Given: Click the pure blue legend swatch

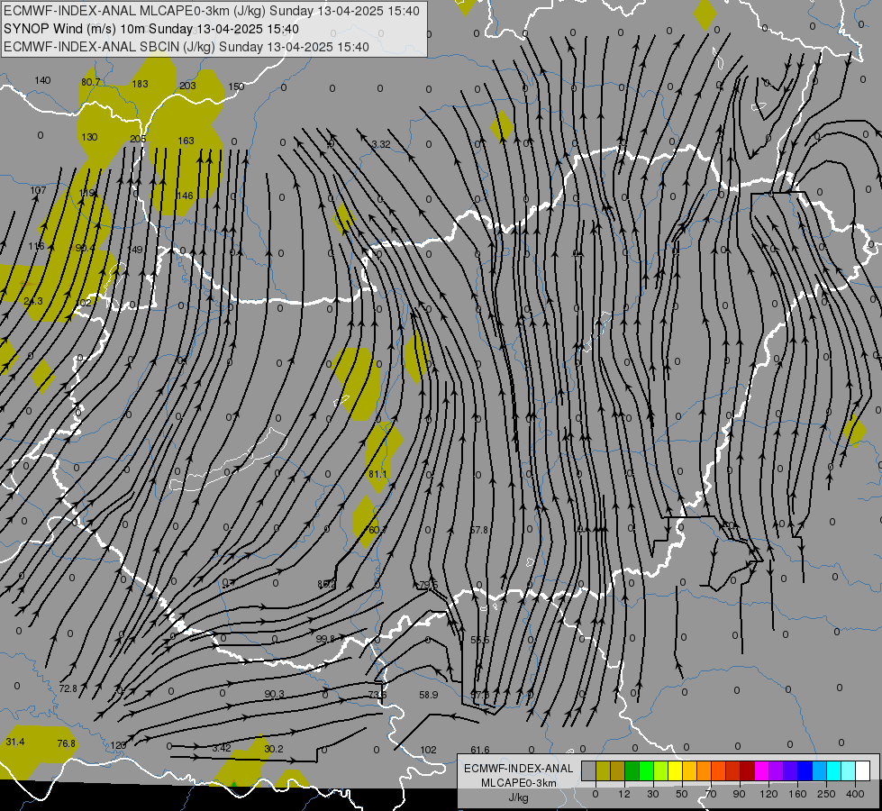Looking at the screenshot, I should pyautogui.click(x=805, y=771).
